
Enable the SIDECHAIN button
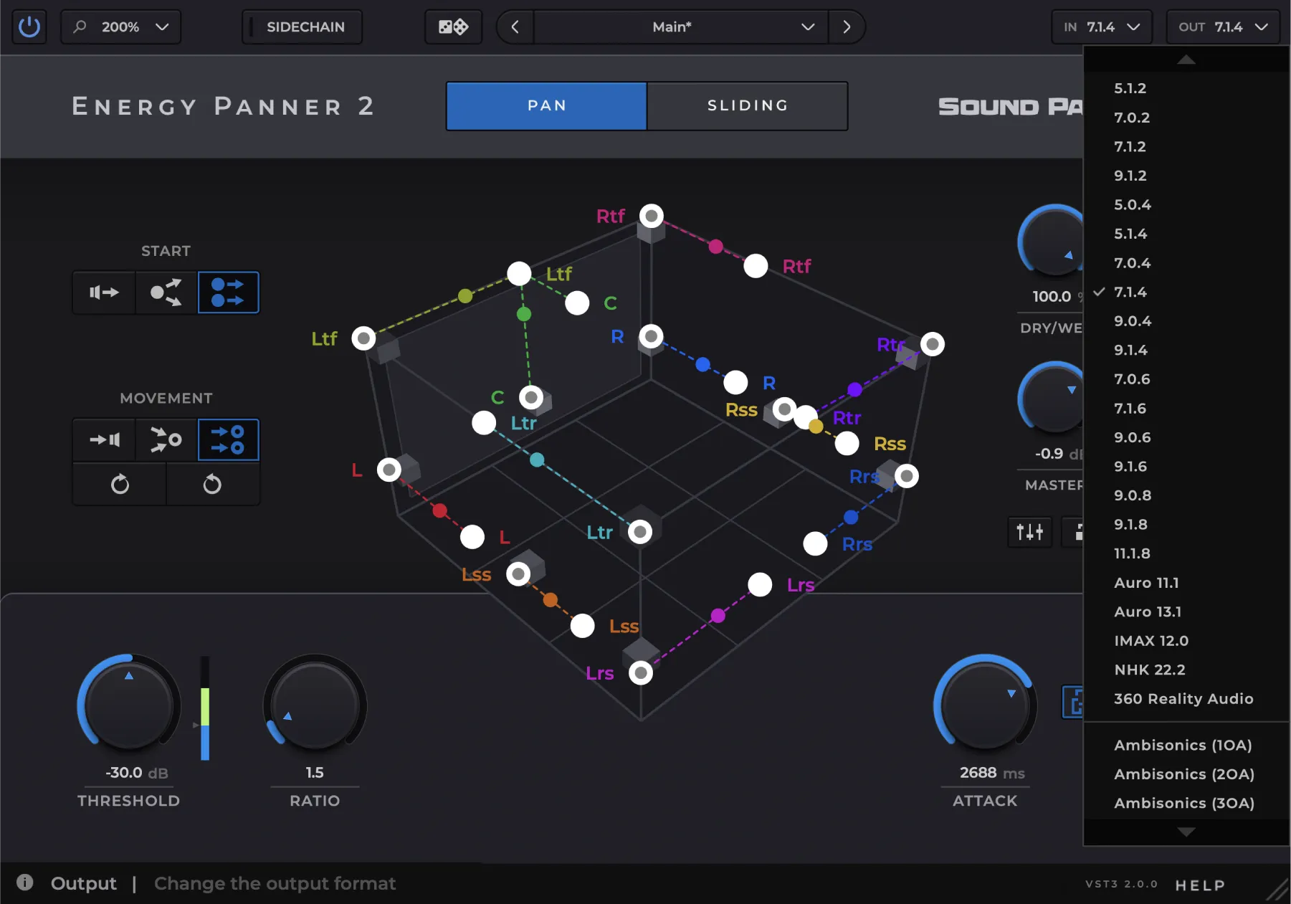tap(302, 27)
